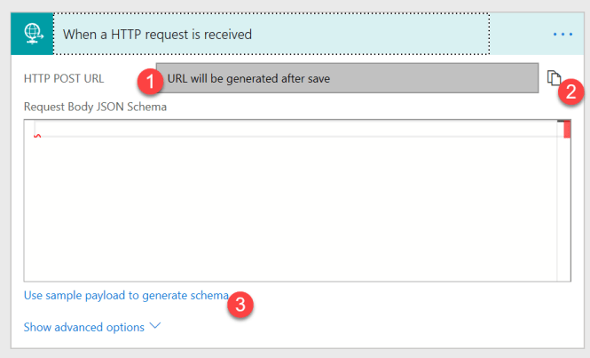Click the red error squiggle in the schema editor
This screenshot has height=358, width=590.
pos(37,136)
